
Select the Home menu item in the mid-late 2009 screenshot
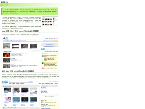[10, 83]
